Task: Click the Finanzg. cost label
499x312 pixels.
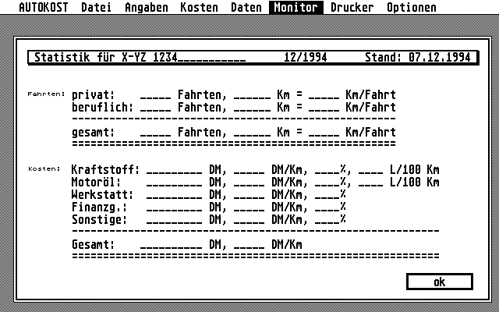Action: 99,207
